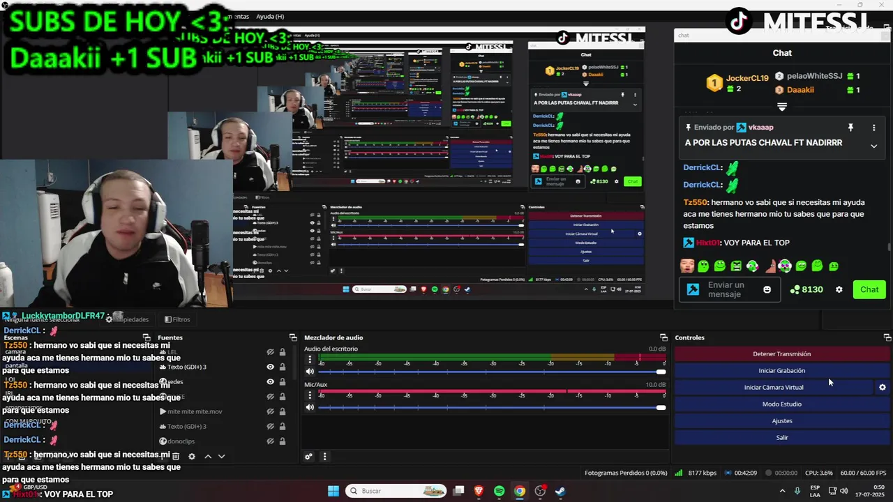Open audio mixer bottom three-dot menu
This screenshot has height=502, width=893.
pos(324,457)
